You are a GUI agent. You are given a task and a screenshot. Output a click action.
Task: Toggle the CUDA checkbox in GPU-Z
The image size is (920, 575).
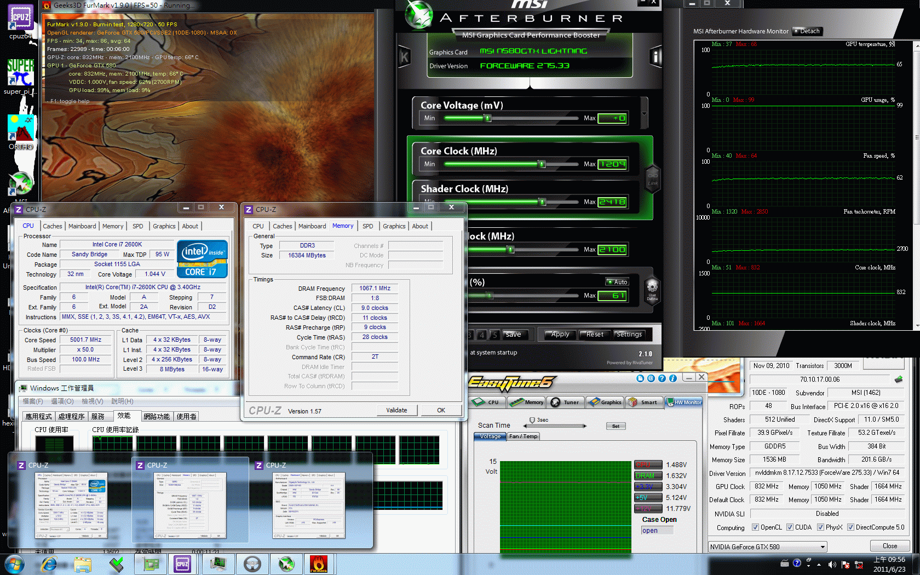(x=790, y=527)
